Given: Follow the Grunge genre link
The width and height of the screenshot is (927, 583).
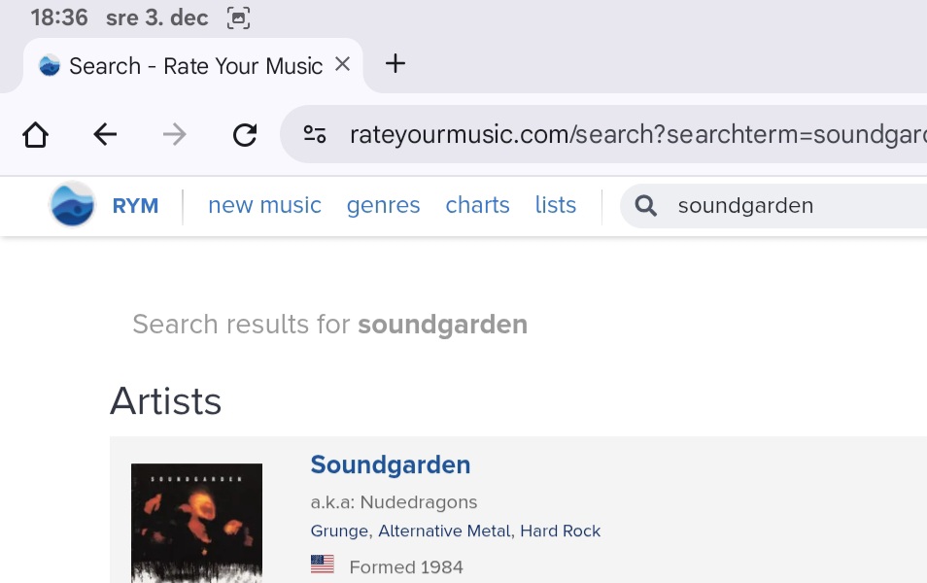Looking at the screenshot, I should point(339,531).
